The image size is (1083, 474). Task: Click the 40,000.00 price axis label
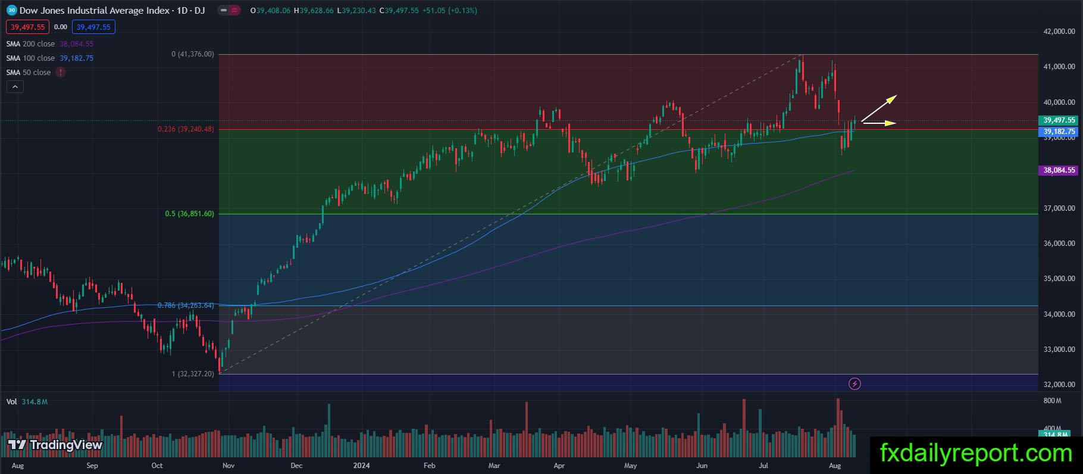click(1059, 102)
